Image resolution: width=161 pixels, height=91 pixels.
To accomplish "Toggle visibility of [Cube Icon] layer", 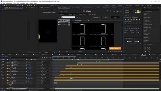I will [1, 72].
